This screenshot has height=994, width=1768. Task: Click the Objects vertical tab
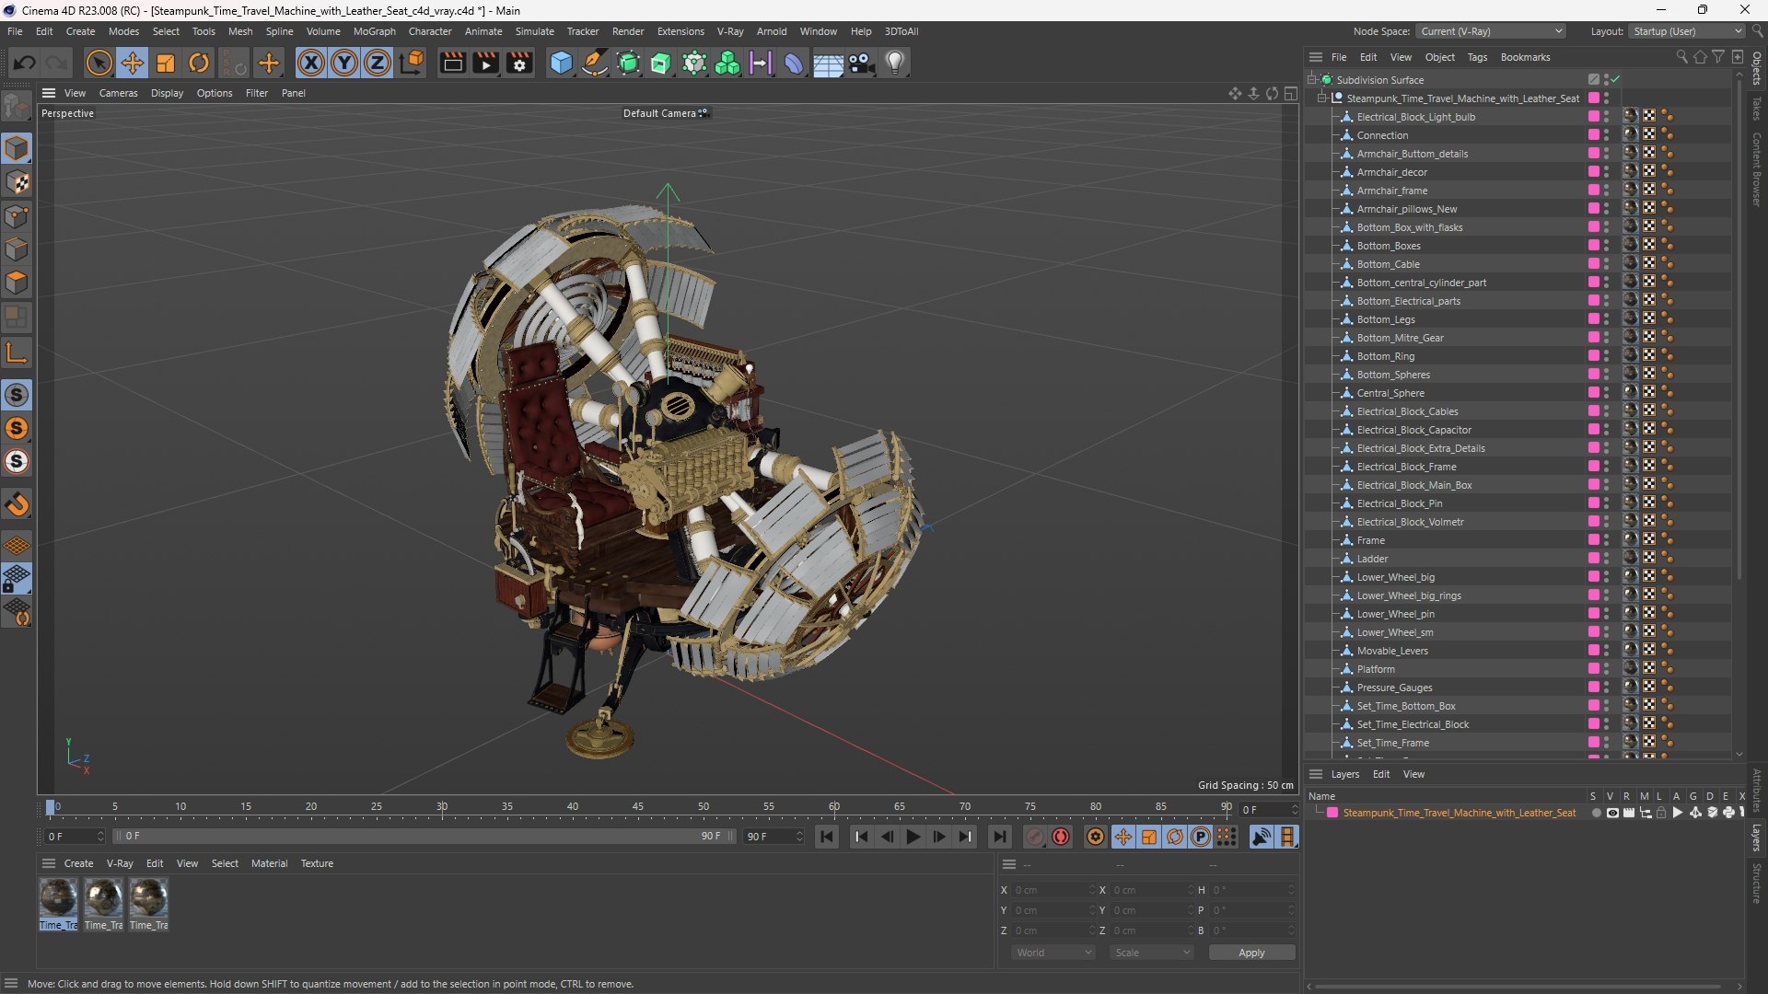pos(1757,68)
